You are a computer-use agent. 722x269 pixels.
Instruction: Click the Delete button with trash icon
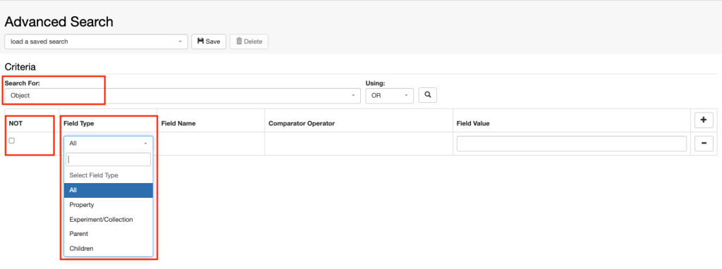point(249,42)
